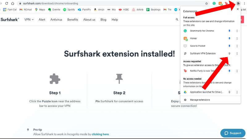Click the site search magnifier icon

(177, 19)
